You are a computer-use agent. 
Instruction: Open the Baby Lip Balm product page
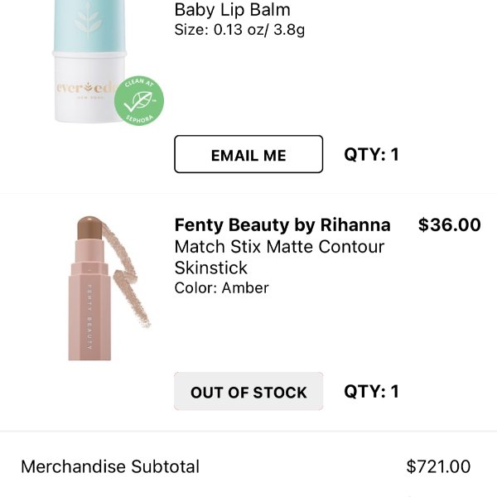pyautogui.click(x=232, y=11)
